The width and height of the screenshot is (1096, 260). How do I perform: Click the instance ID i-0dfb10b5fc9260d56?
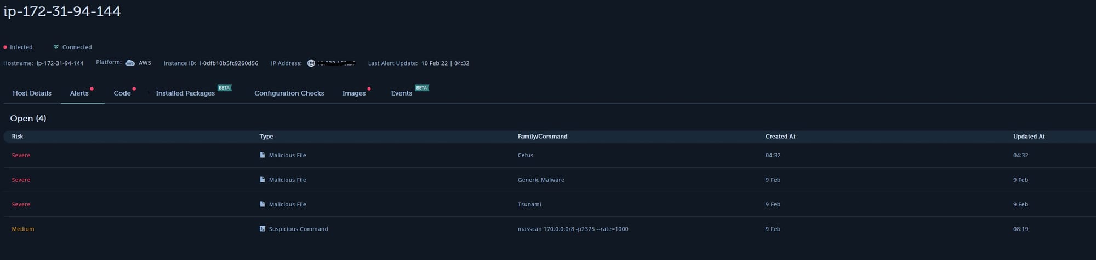point(229,63)
